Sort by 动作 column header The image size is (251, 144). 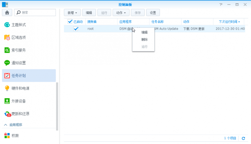click(x=197, y=22)
